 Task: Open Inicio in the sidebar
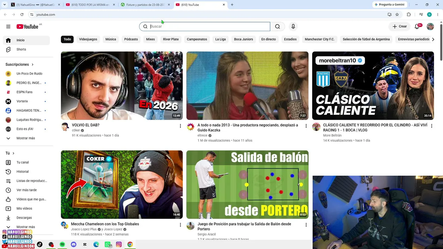point(26,40)
